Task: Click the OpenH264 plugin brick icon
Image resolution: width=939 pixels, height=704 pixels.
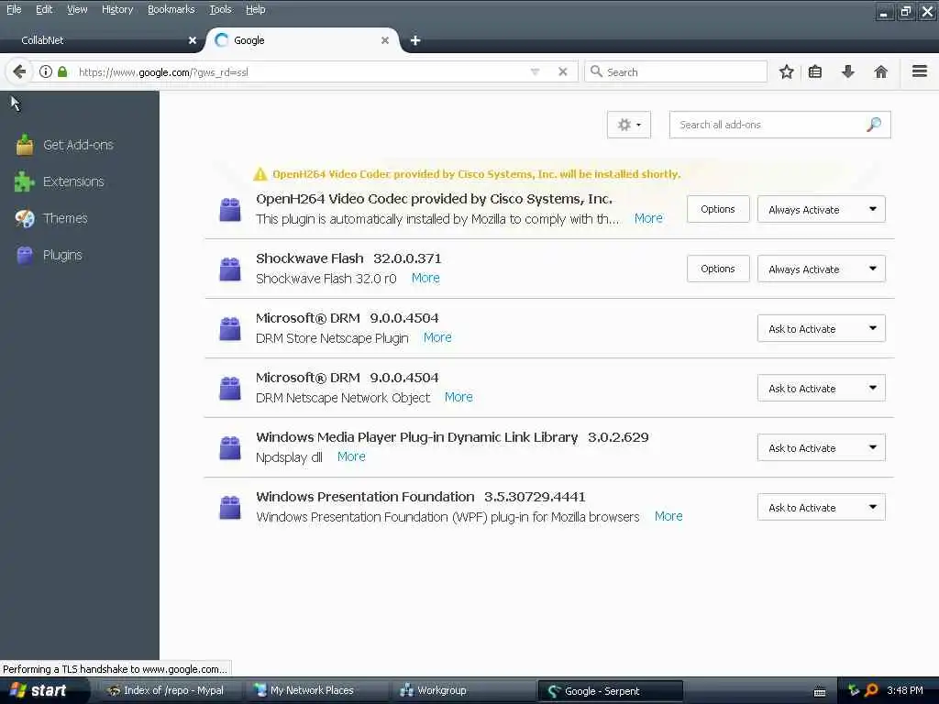Action: [230, 210]
